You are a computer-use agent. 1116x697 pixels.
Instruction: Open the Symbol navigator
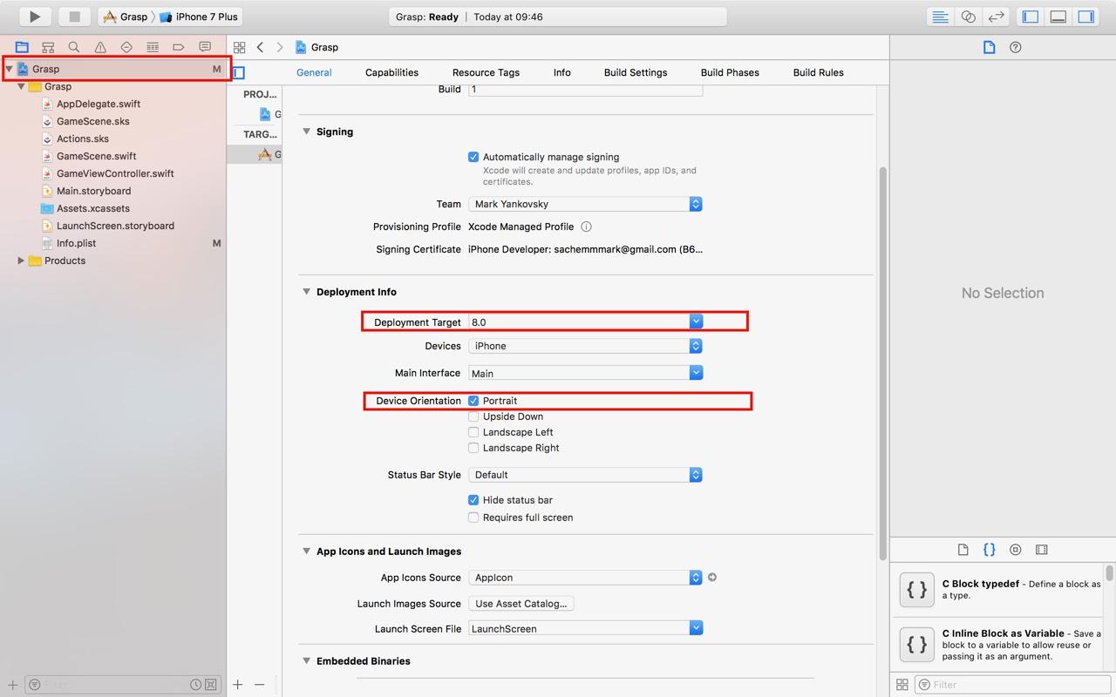click(x=48, y=47)
